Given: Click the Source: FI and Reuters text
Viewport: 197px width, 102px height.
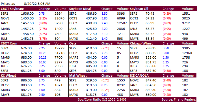Looking at the screenshot, I should coord(179,100).
